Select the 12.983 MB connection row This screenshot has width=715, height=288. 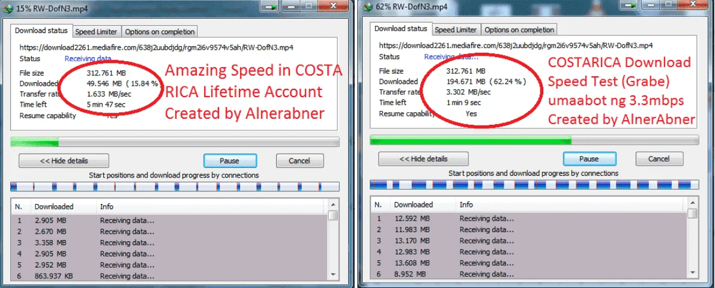529,251
